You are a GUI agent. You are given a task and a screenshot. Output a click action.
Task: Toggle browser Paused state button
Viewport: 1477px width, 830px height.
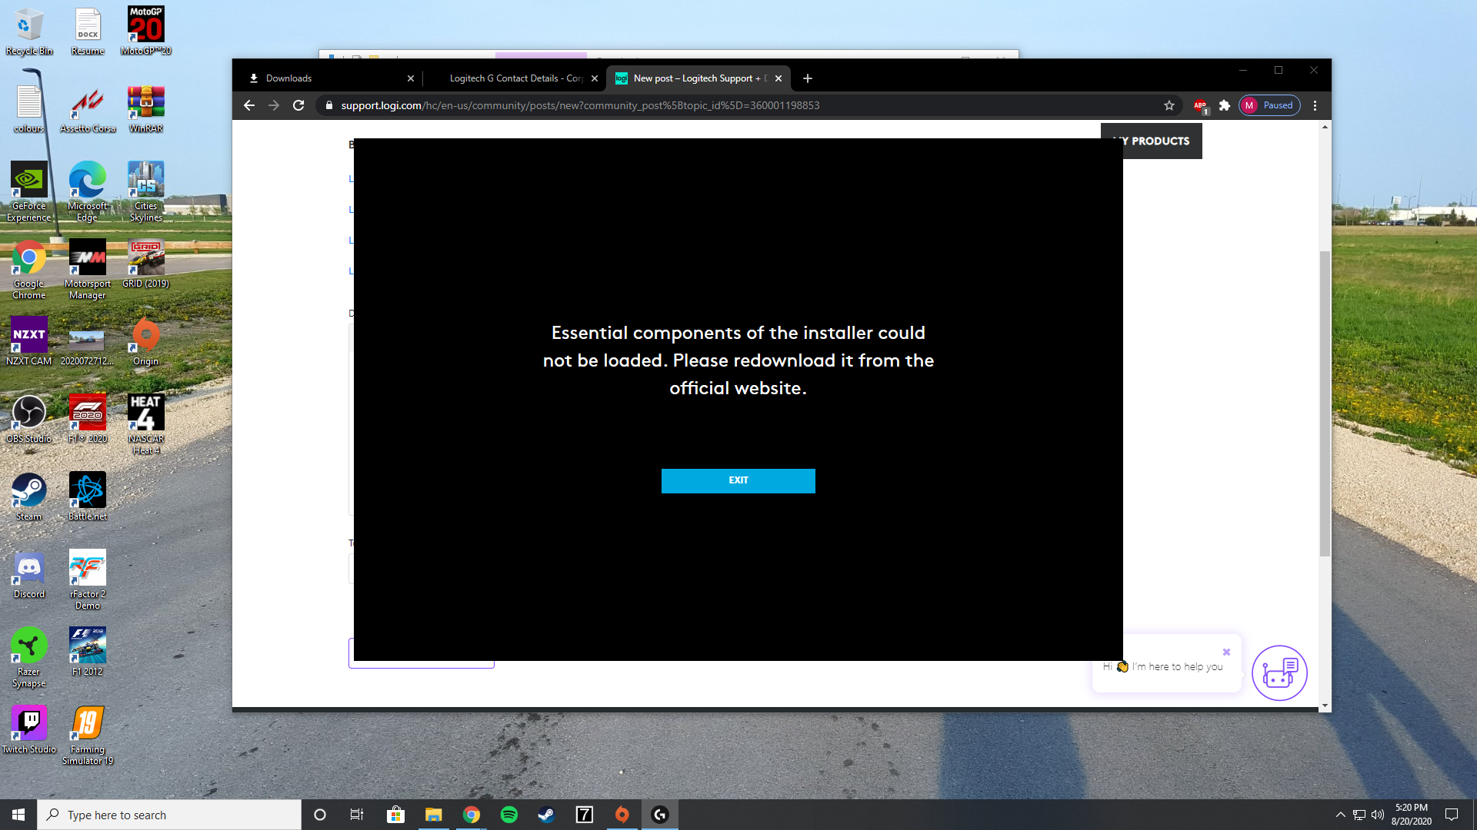pos(1268,105)
